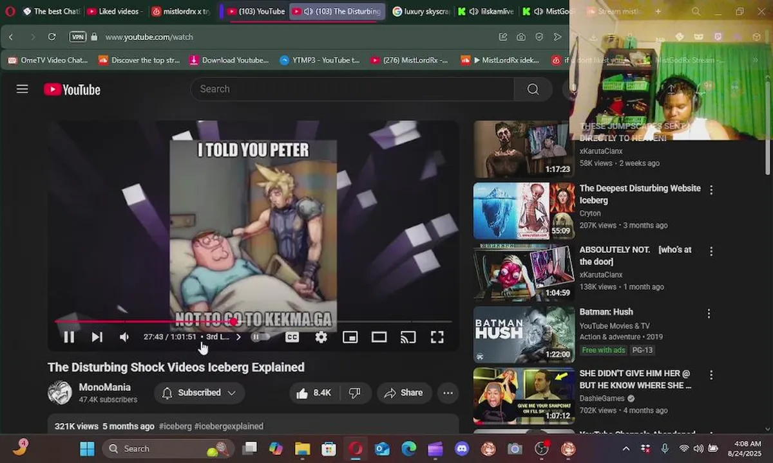773x463 pixels.
Task: Cast the video to a TV
Action: (x=408, y=337)
